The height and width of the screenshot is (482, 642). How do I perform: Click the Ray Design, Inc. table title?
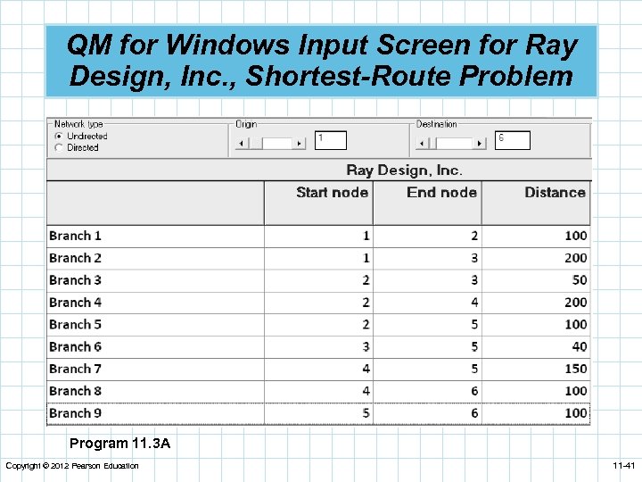[405, 170]
